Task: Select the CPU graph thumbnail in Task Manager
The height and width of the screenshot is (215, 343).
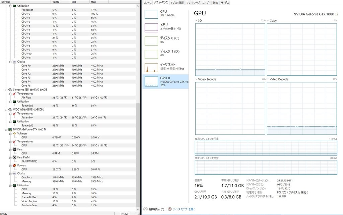Action: tap(151, 14)
